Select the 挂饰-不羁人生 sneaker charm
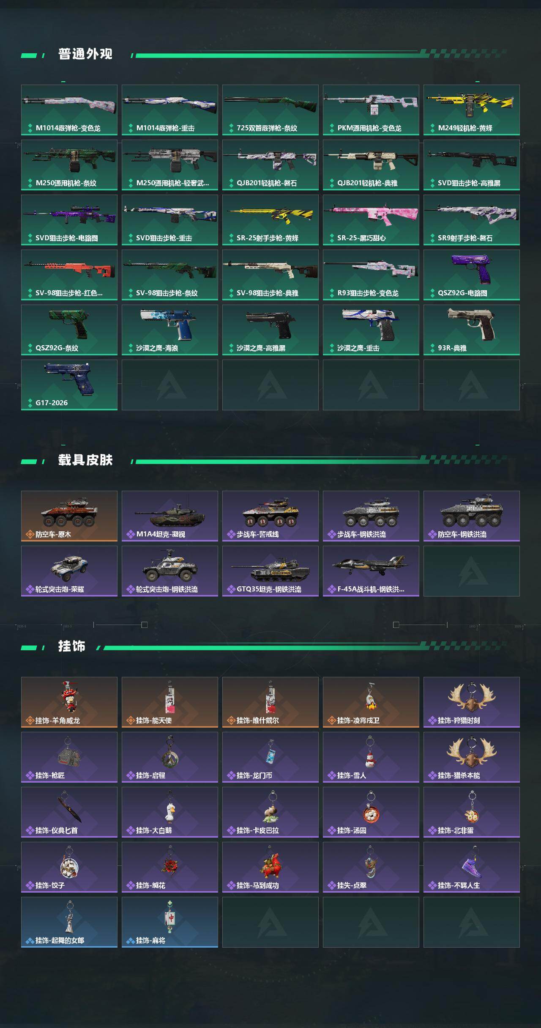 tap(472, 867)
